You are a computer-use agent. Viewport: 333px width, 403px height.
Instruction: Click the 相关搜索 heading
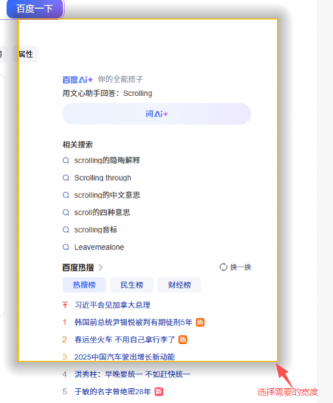click(x=77, y=144)
